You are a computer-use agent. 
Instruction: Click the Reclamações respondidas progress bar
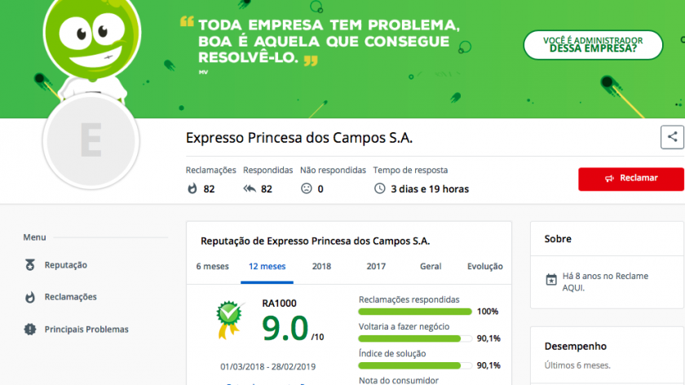(415, 312)
